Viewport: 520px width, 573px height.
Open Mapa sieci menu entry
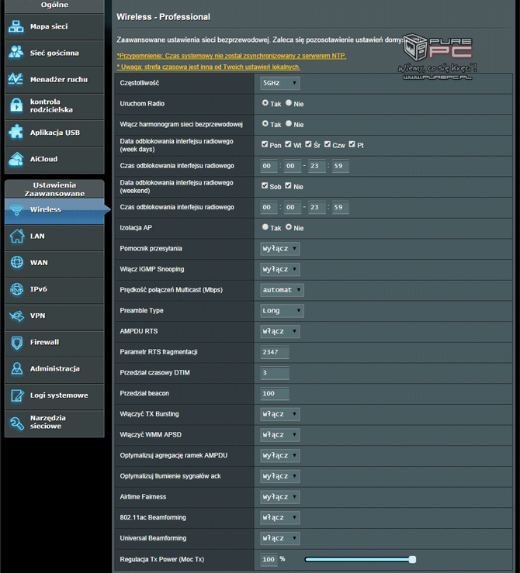coord(54,26)
